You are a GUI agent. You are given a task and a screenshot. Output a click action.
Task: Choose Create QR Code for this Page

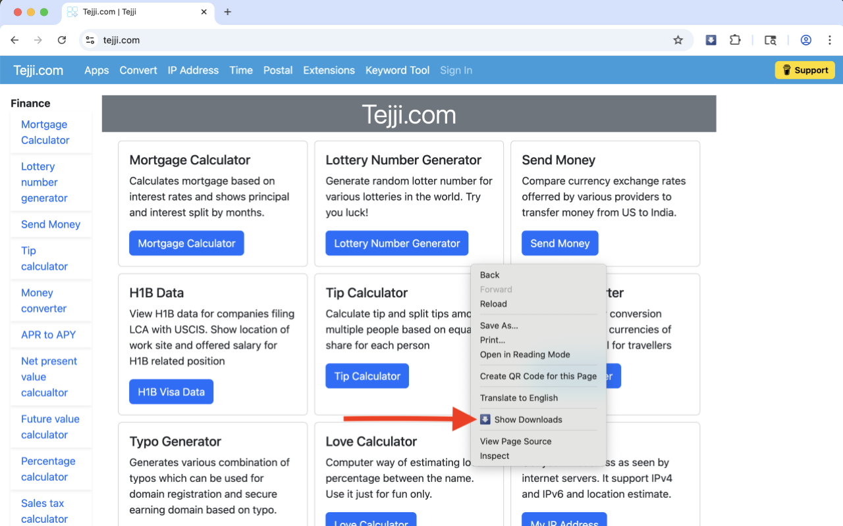[x=539, y=376]
